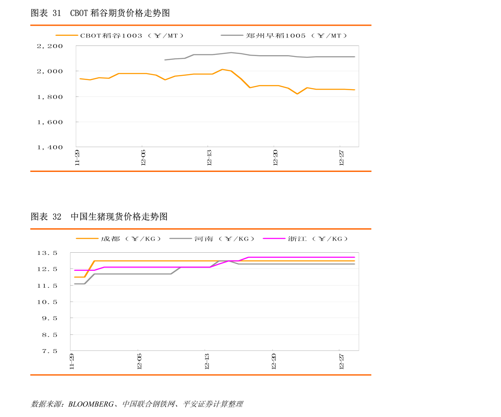Image resolution: width=501 pixels, height=417 pixels.
Task: Click the magenta line swatch beside 浙江
Action: pyautogui.click(x=274, y=239)
